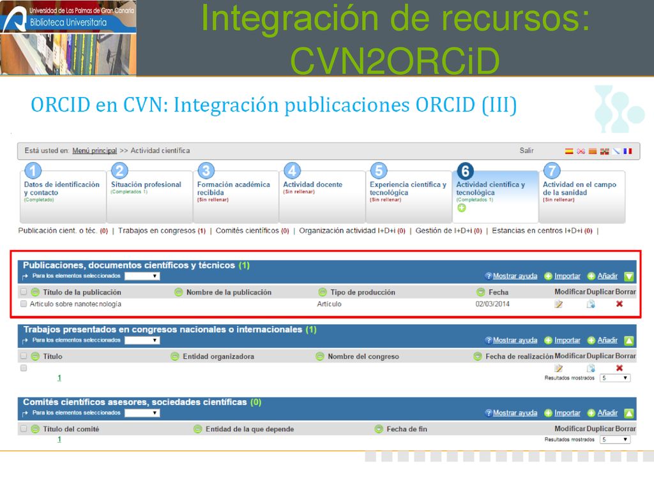Open results-shown dropdown in congress section
The width and height of the screenshot is (654, 490).
[615, 378]
